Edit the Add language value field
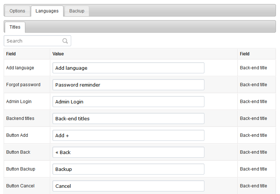Viewport: 280px width, 194px height. pos(128,68)
